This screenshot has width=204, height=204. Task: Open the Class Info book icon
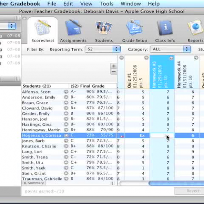165,28
